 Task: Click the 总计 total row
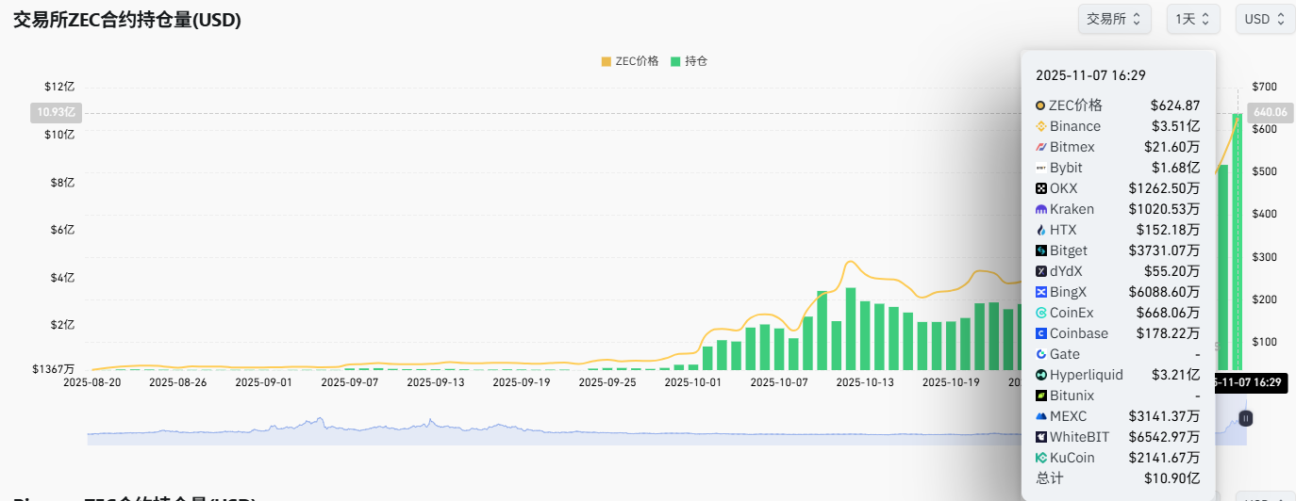point(1118,478)
